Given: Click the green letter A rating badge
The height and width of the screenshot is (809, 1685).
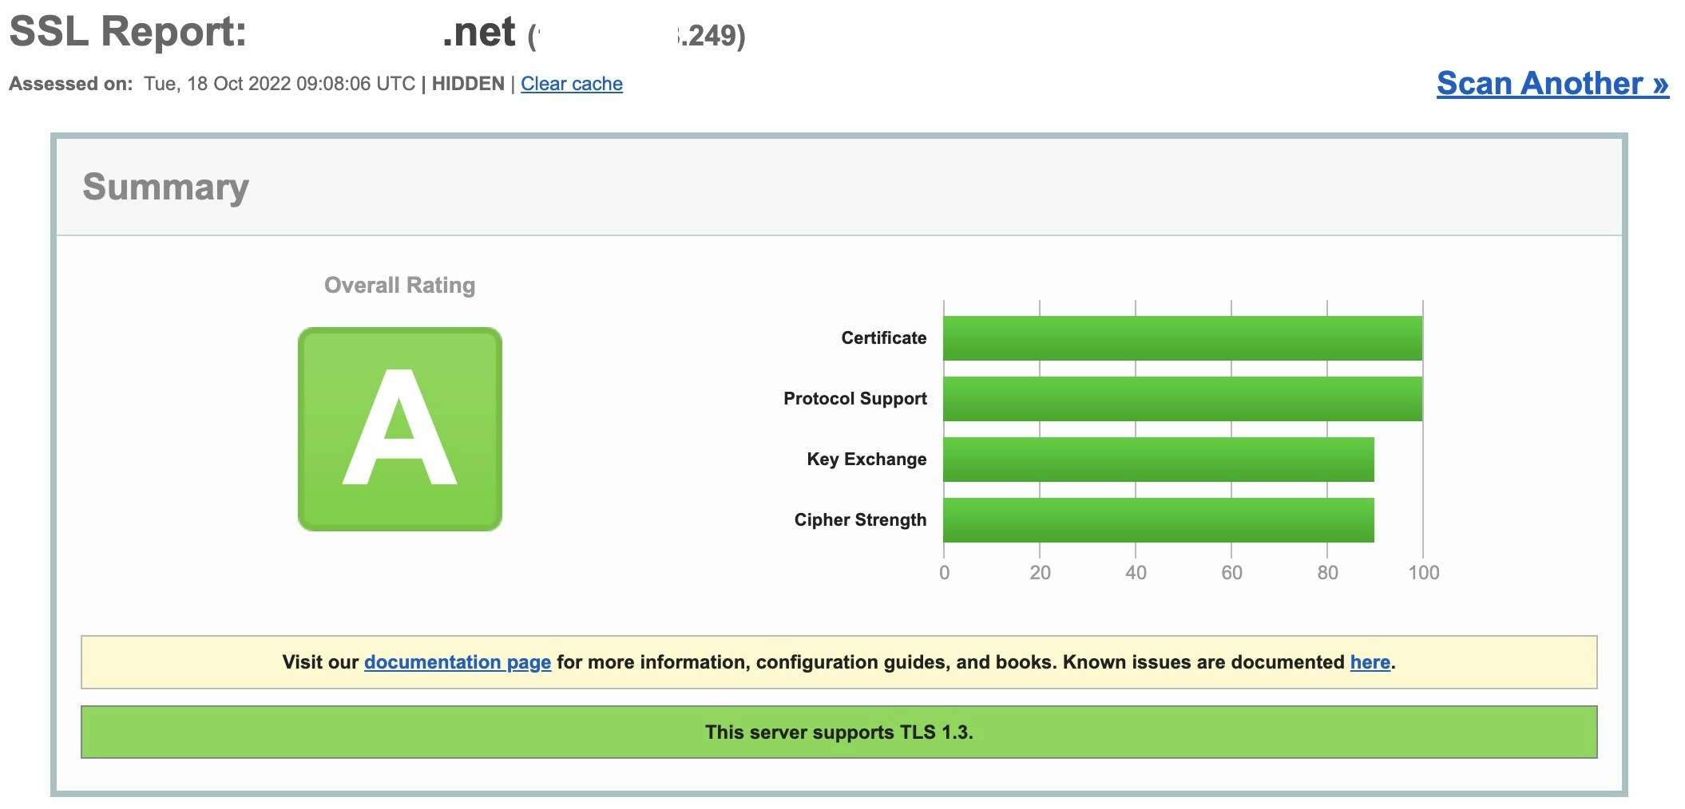Looking at the screenshot, I should [400, 428].
